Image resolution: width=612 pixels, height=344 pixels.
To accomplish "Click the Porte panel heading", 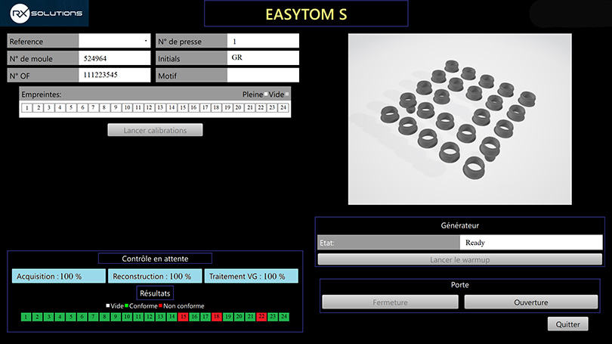I will point(460,284).
